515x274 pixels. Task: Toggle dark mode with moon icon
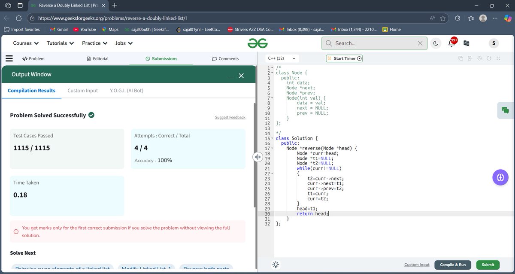[x=436, y=43]
